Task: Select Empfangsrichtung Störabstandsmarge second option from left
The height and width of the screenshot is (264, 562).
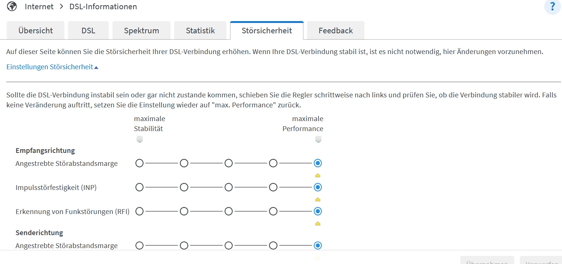Action: click(x=184, y=163)
